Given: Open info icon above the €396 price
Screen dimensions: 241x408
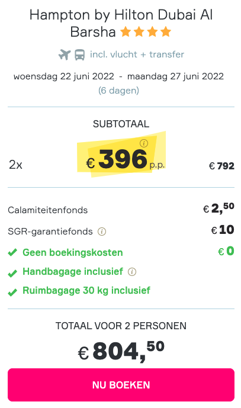Looking at the screenshot, I should coord(144,143).
